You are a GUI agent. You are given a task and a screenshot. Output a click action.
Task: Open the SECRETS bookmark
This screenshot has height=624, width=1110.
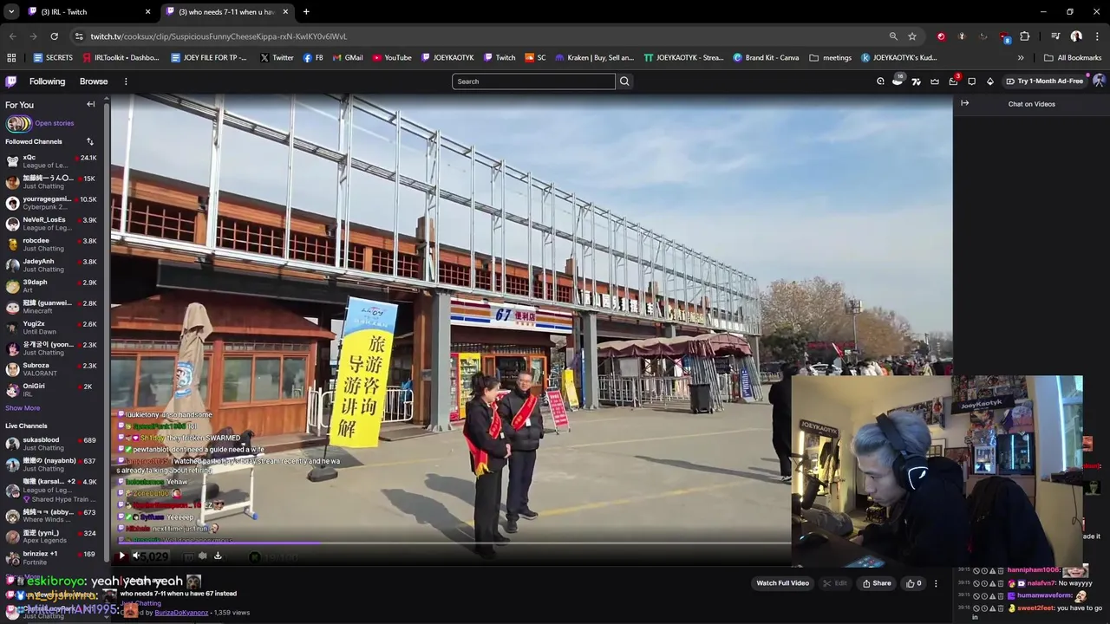point(53,58)
